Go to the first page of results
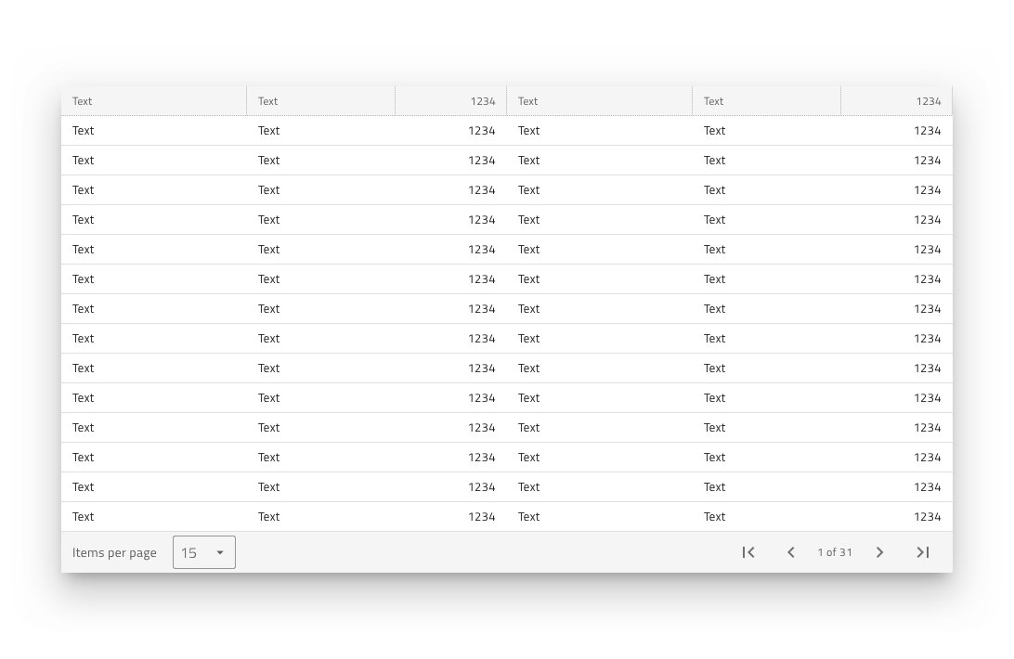Screen dimensions: 1014x659 (x=748, y=552)
